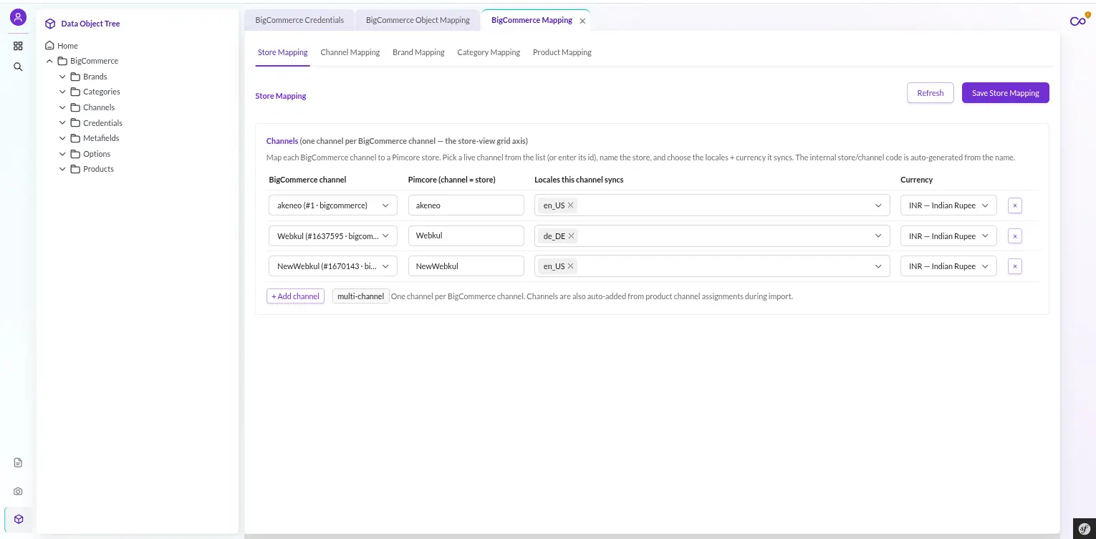Click the Channels folder icon

point(75,107)
